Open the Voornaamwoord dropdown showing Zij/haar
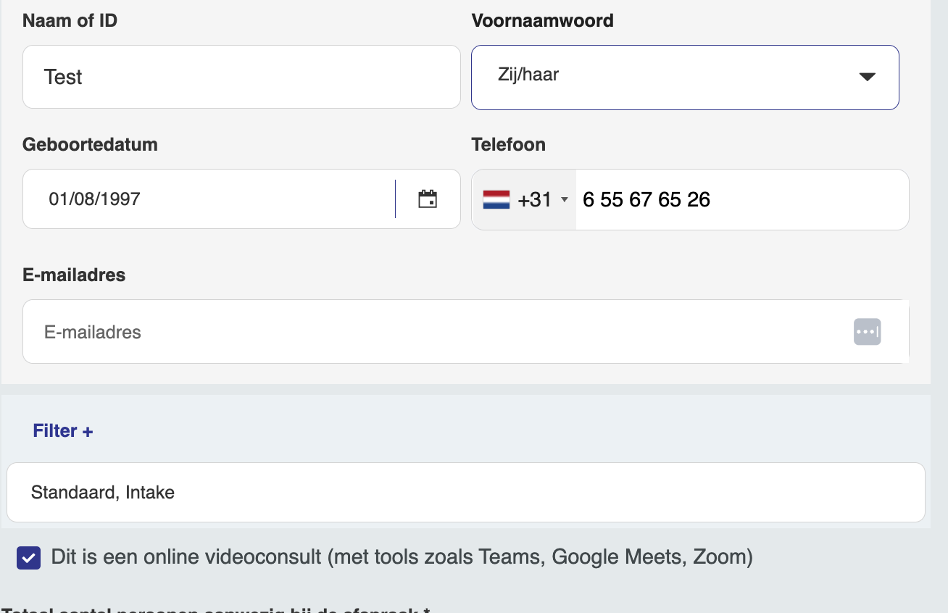Viewport: 948px width, 613px height. (685, 77)
